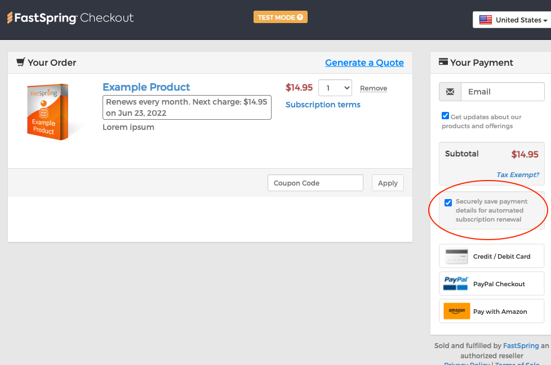Focus the Email input field
Image resolution: width=551 pixels, height=365 pixels.
click(503, 92)
